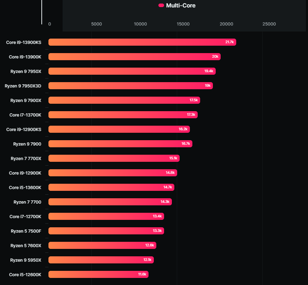
Task: Select the Ryzen 9 5950X label
Action: pos(26,260)
